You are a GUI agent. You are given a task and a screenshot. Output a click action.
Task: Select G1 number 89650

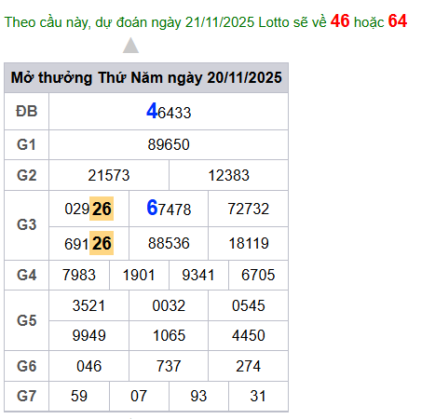pos(169,144)
